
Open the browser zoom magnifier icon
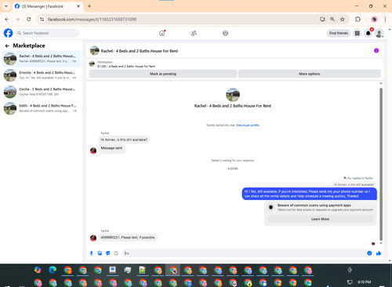coord(332,19)
